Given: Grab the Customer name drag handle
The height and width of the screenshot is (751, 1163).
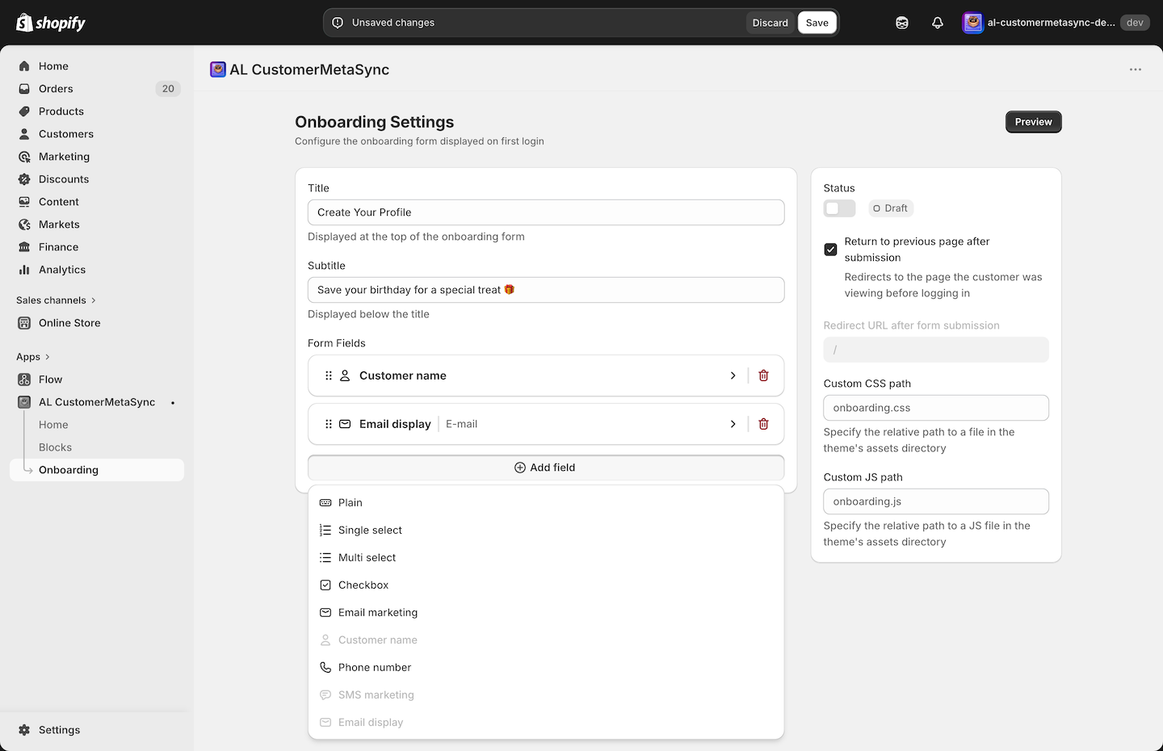Looking at the screenshot, I should (x=329, y=375).
